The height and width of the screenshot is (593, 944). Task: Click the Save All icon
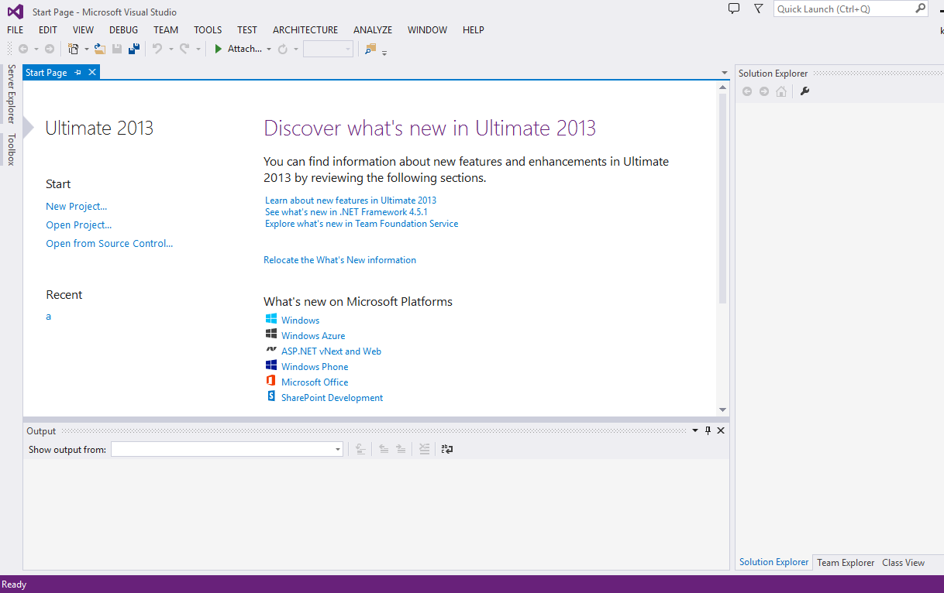coord(134,49)
